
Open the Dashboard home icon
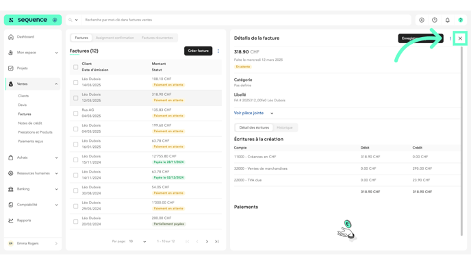click(x=11, y=37)
